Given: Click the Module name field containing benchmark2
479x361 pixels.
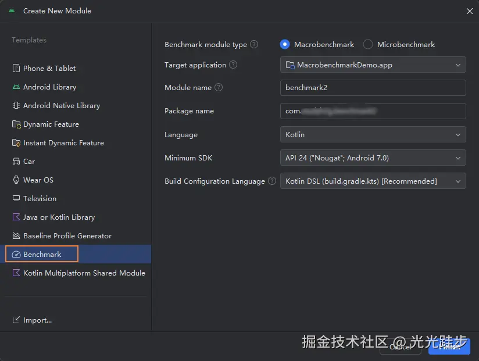Looking at the screenshot, I should click(373, 88).
